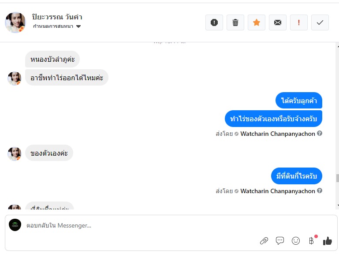Click the chat scrollbar thumb
339x254 pixels.
tap(338, 178)
